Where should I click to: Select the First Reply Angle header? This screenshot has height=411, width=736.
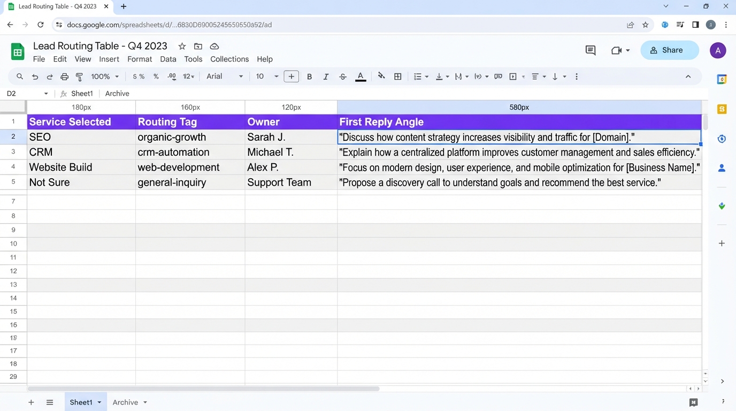point(519,122)
